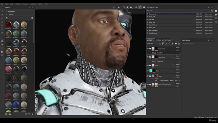The image size is (218, 123).
Task: Open the File menu
Action: point(2,4)
